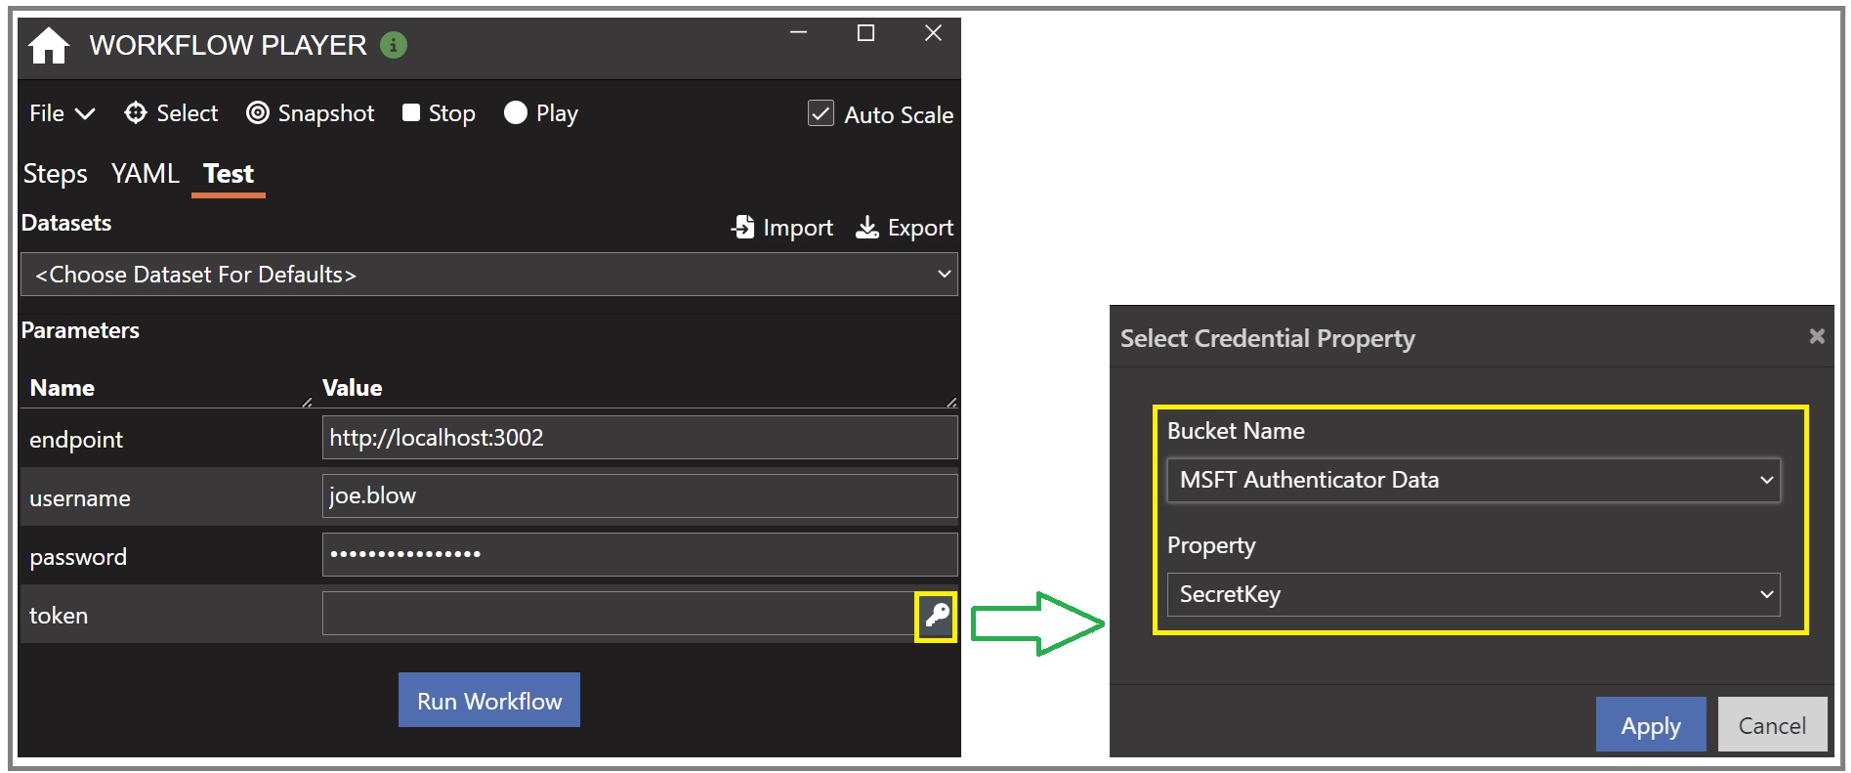The height and width of the screenshot is (773, 1851).
Task: Apply the selected credential property
Action: (1650, 725)
